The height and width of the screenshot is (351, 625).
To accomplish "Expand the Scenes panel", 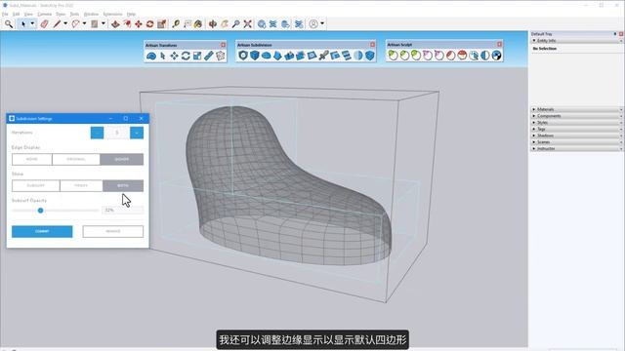I will pyautogui.click(x=534, y=142).
